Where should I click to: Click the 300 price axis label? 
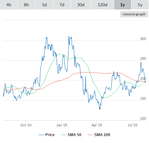[143, 39]
